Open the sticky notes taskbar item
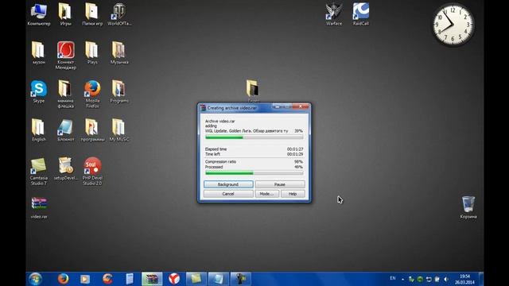This screenshot has width=509, height=286. pos(196,279)
